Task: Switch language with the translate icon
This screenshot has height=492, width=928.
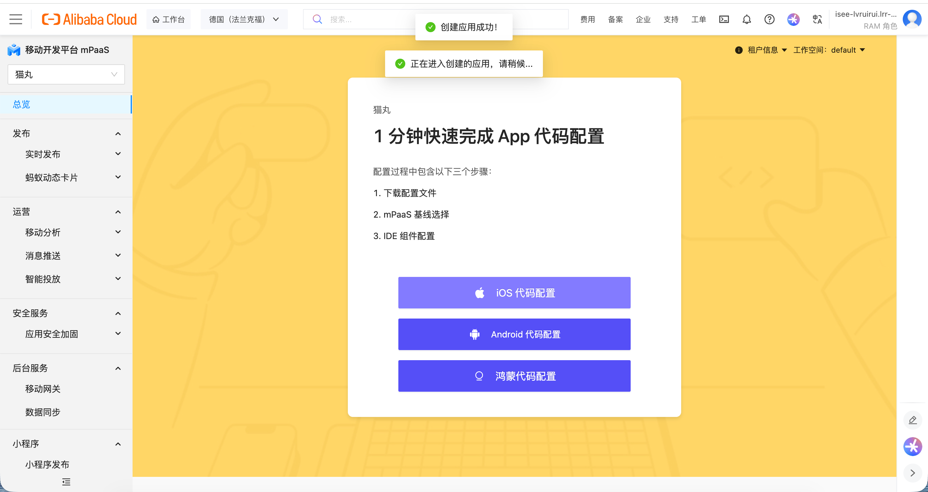Action: tap(817, 19)
